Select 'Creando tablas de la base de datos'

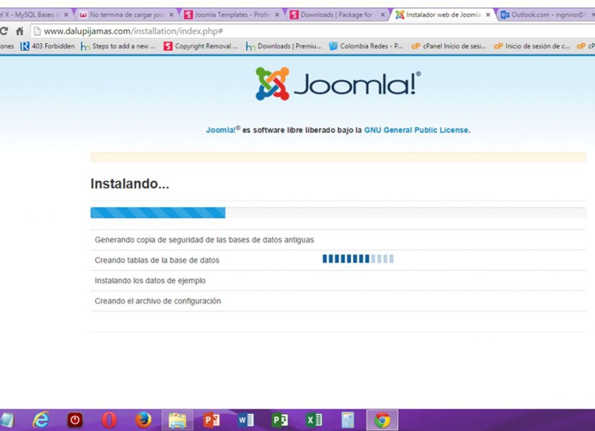coord(157,260)
